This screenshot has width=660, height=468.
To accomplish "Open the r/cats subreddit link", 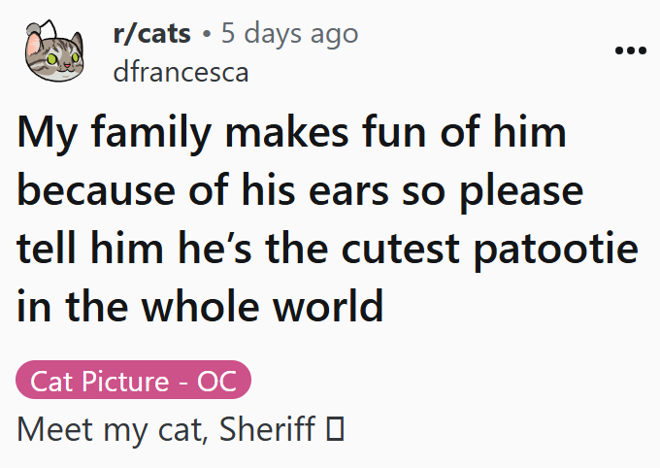I will pyautogui.click(x=151, y=34).
